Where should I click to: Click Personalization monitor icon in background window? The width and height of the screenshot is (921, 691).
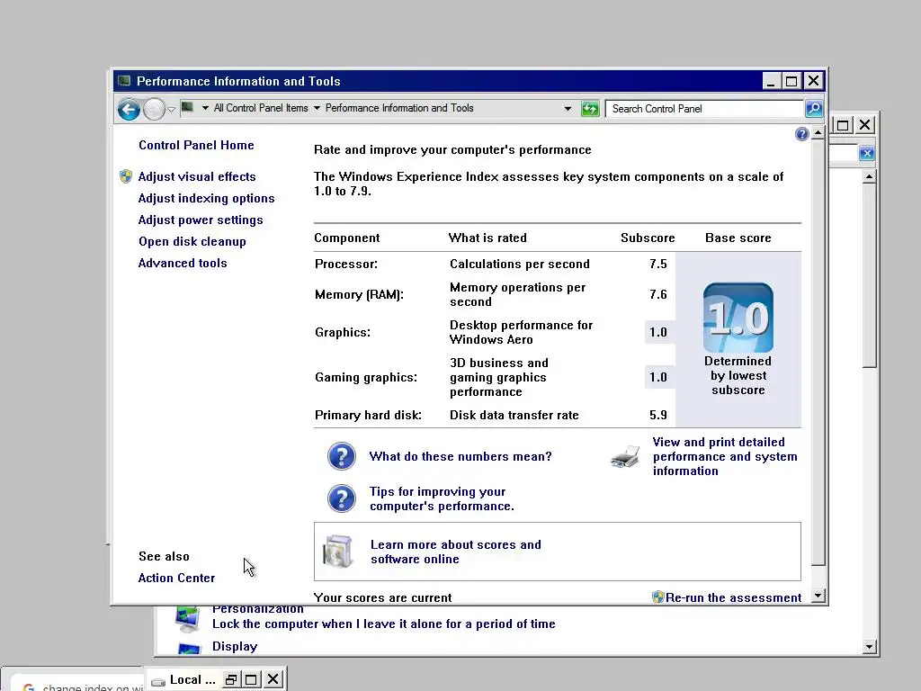[x=188, y=620]
